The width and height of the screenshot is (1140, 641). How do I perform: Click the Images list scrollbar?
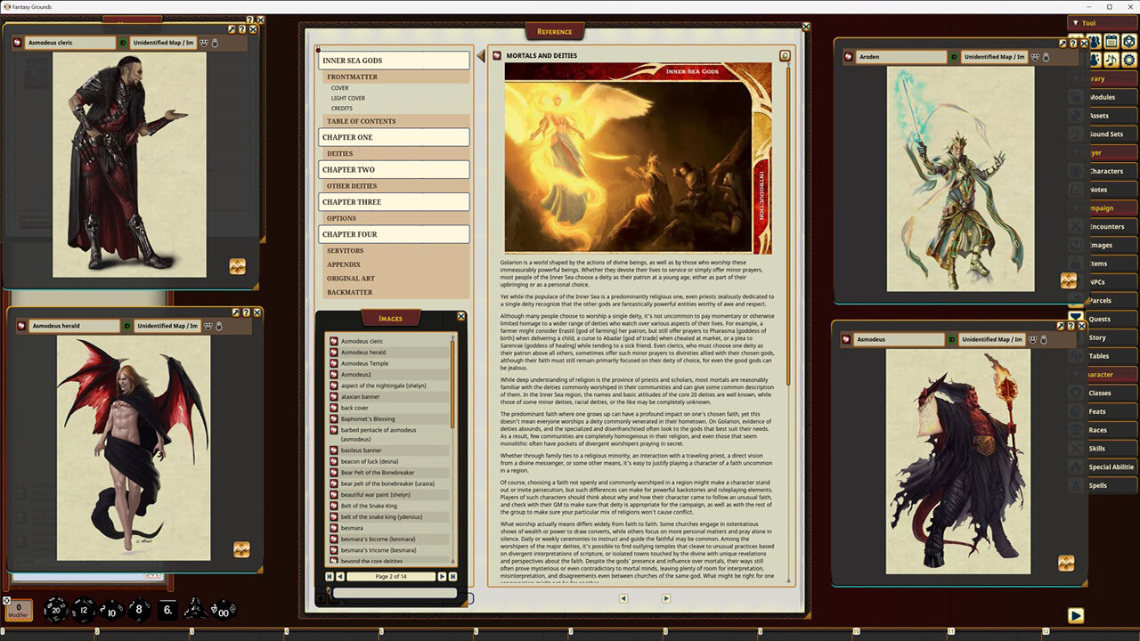pyautogui.click(x=453, y=445)
